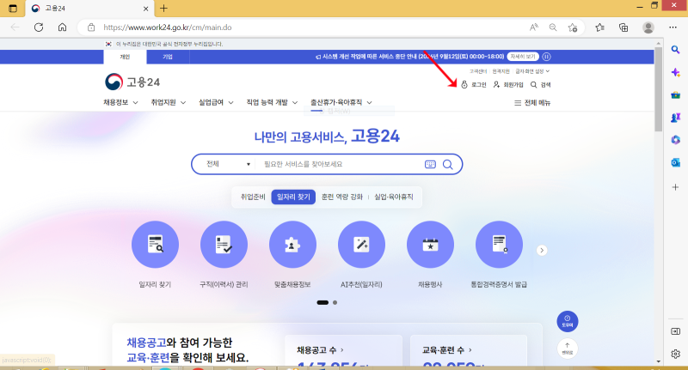Open the 채용공고 수 link
Screen dimensions: 688x370
(x=320, y=350)
